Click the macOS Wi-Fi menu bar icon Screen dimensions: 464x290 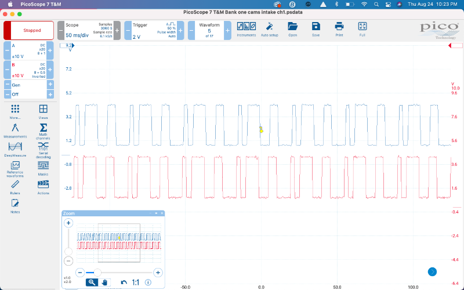coord(364,4)
